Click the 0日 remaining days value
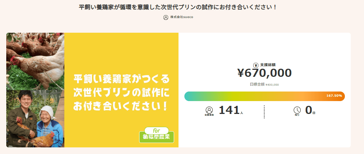364x154 pixels. [310, 110]
